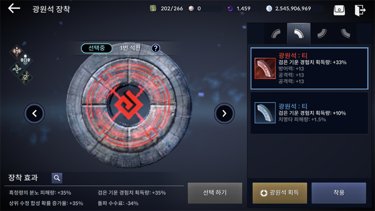Switch to the fourth arc-shaped slot tab
This screenshot has width=375, height=211.
(345, 33)
